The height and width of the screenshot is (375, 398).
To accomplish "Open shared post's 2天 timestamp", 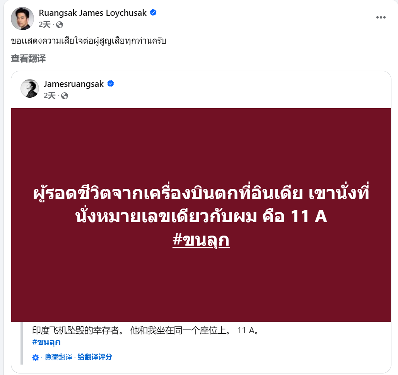I will point(50,95).
